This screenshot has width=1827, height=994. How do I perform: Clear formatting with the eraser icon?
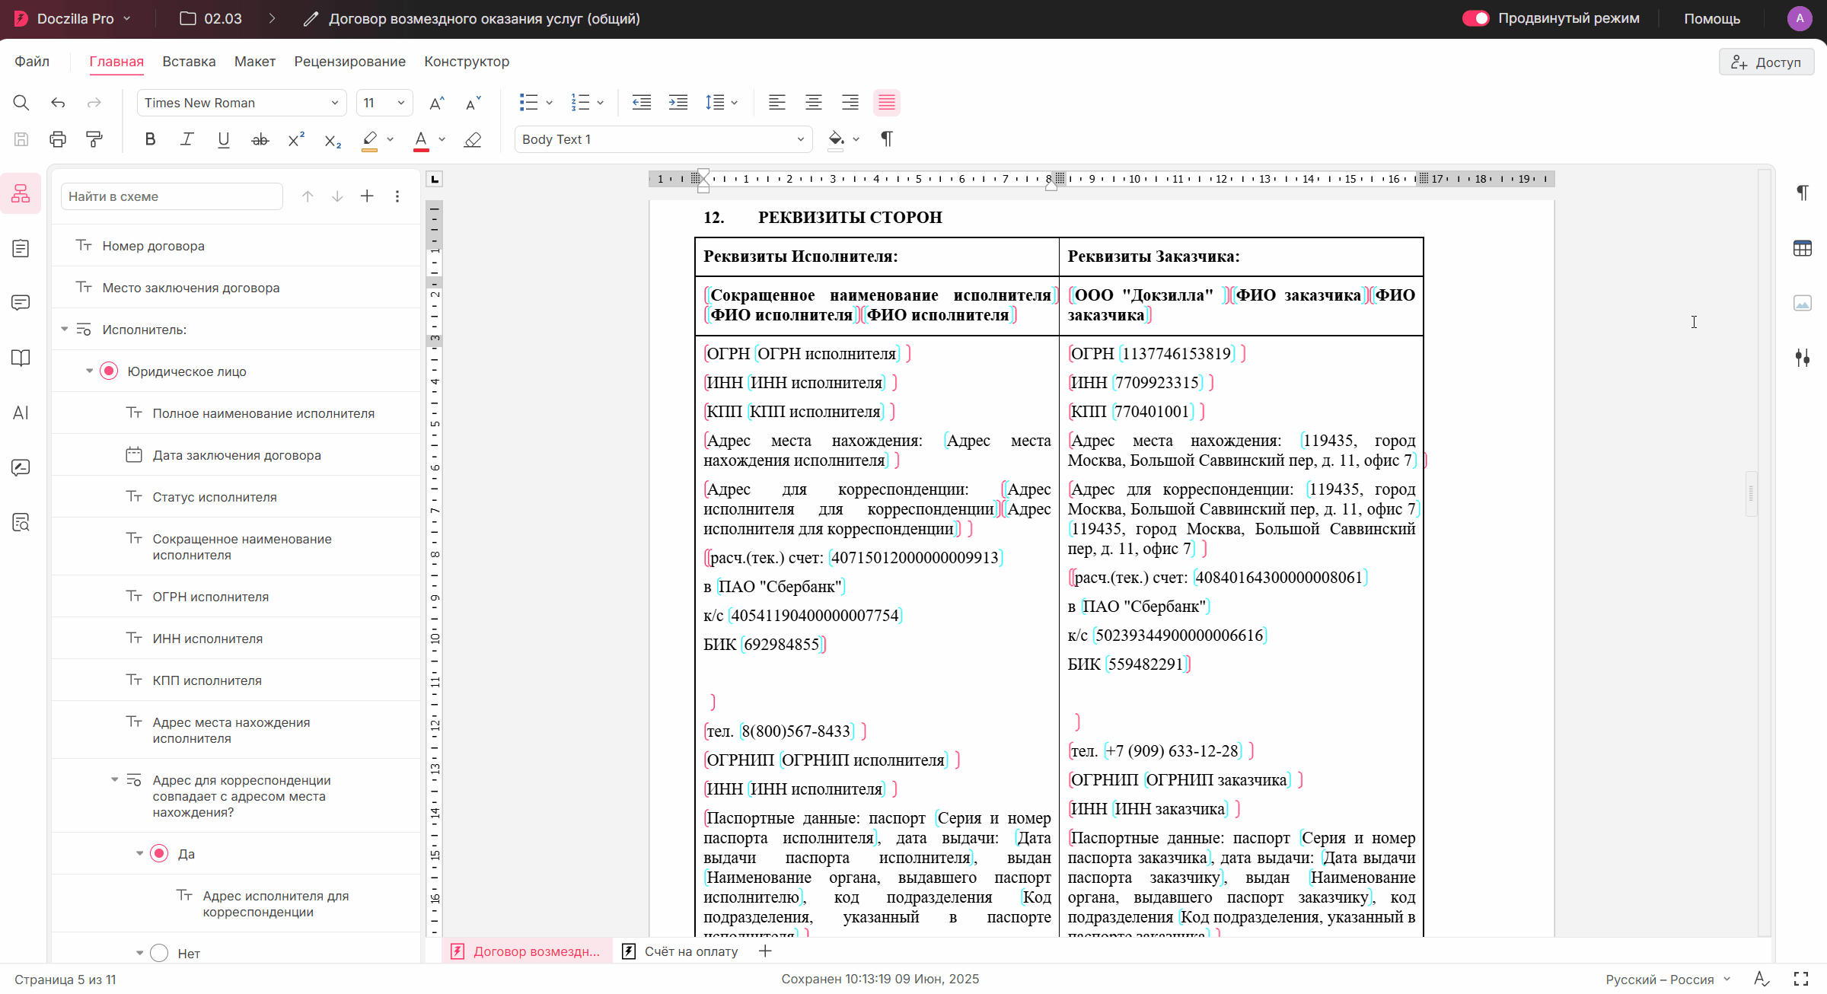473,139
